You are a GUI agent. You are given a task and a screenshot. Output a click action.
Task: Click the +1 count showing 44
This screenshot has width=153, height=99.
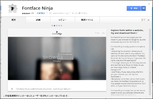(148, 20)
